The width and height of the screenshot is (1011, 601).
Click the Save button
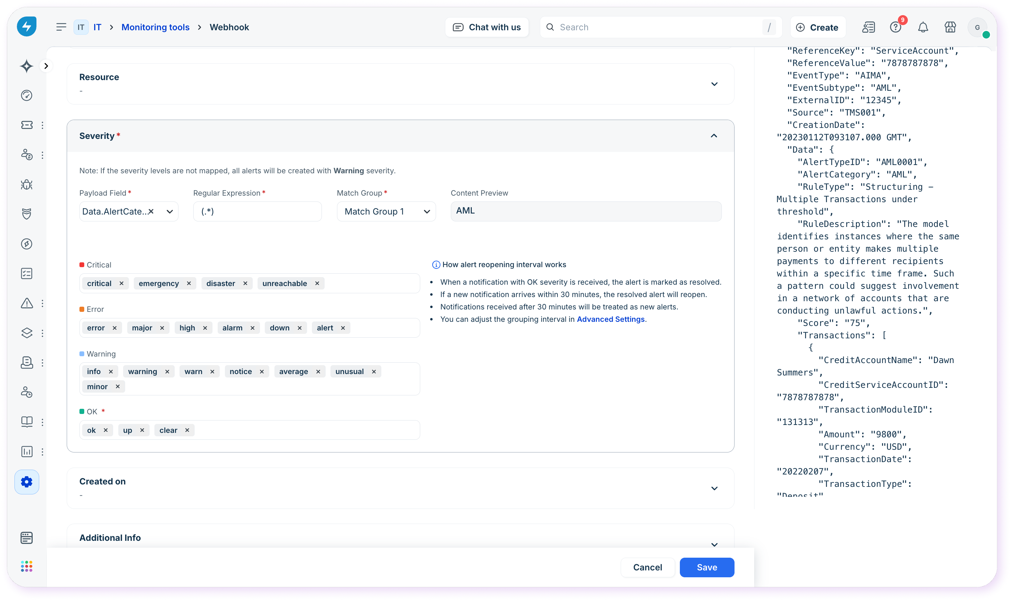click(706, 567)
